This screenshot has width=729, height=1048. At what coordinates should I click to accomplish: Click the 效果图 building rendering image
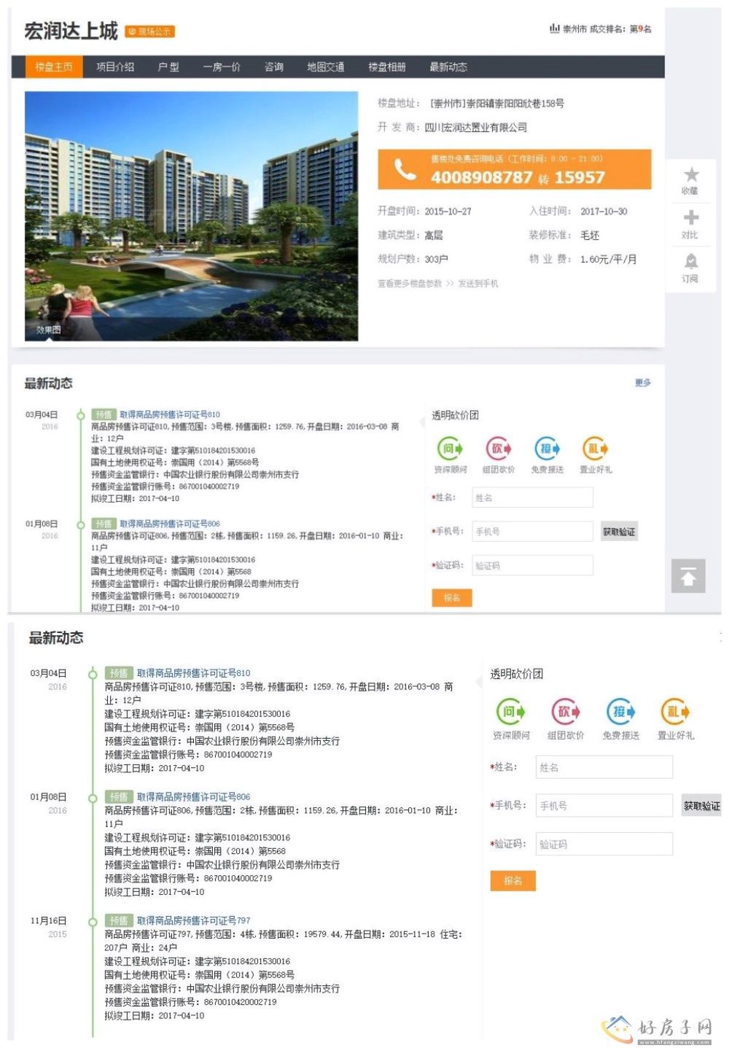(x=191, y=215)
